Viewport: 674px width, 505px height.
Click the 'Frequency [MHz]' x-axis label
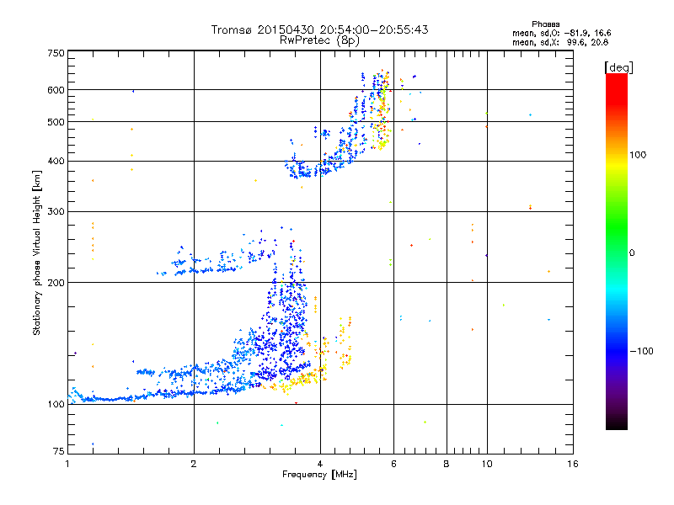pos(319,476)
